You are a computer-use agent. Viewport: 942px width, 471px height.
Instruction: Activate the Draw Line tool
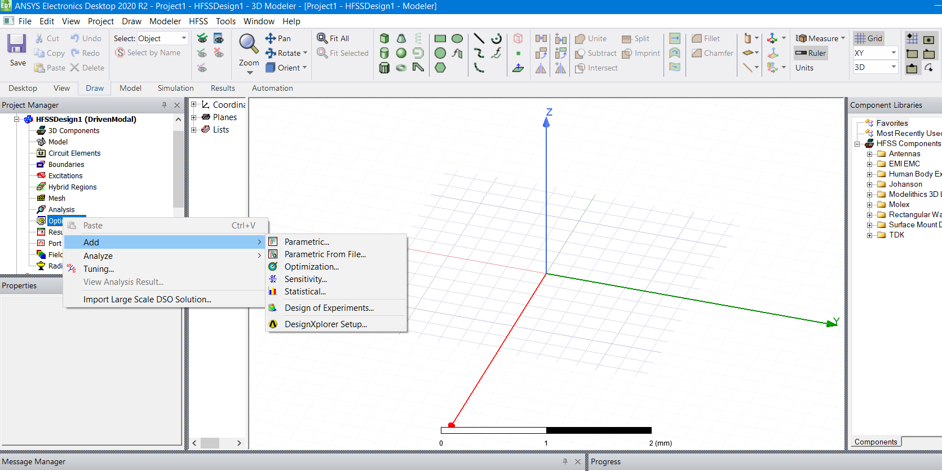(x=479, y=38)
